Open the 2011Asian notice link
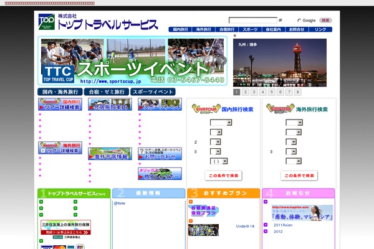Image resolution: width=374 pixels, height=249 pixels. (x=283, y=225)
